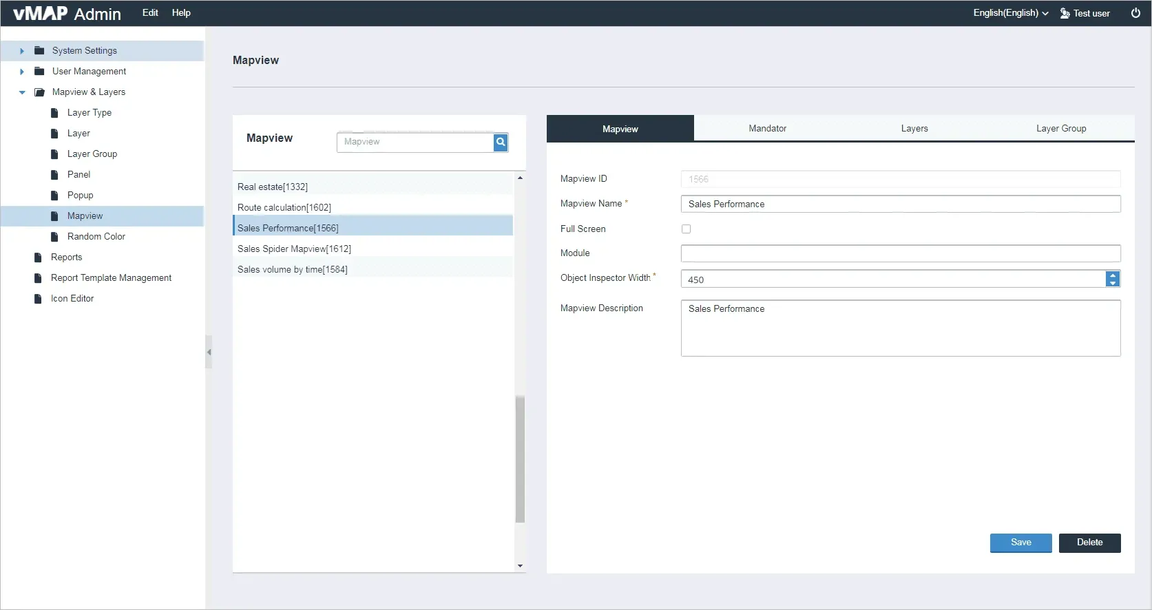This screenshot has width=1152, height=610.
Task: Click the Test user profile icon
Action: (x=1065, y=13)
